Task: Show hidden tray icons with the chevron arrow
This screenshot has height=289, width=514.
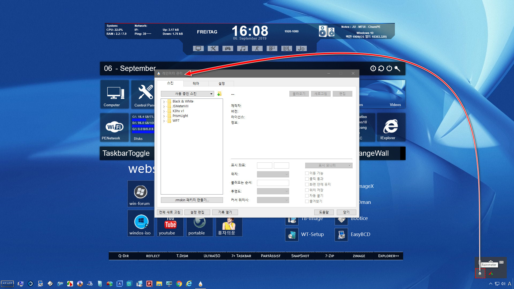Action: (490, 284)
